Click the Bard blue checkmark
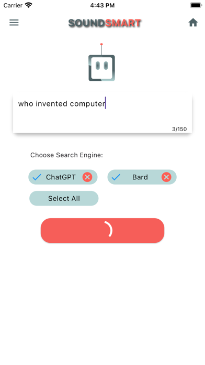 [116, 177]
